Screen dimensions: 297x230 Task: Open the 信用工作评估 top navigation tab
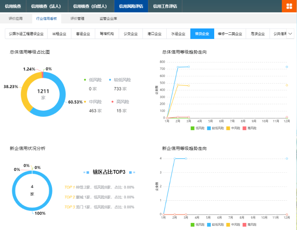coord(165,6)
